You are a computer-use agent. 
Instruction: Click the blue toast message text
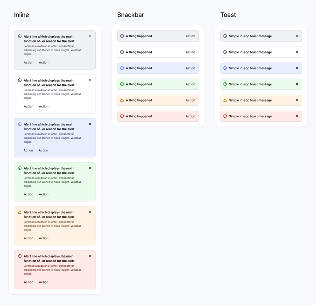coord(250,68)
